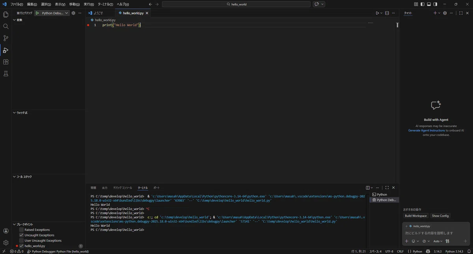Focus the chat input 次にビルドする内容を説明します
Image resolution: width=473 pixels, height=254 pixels.
click(436, 233)
